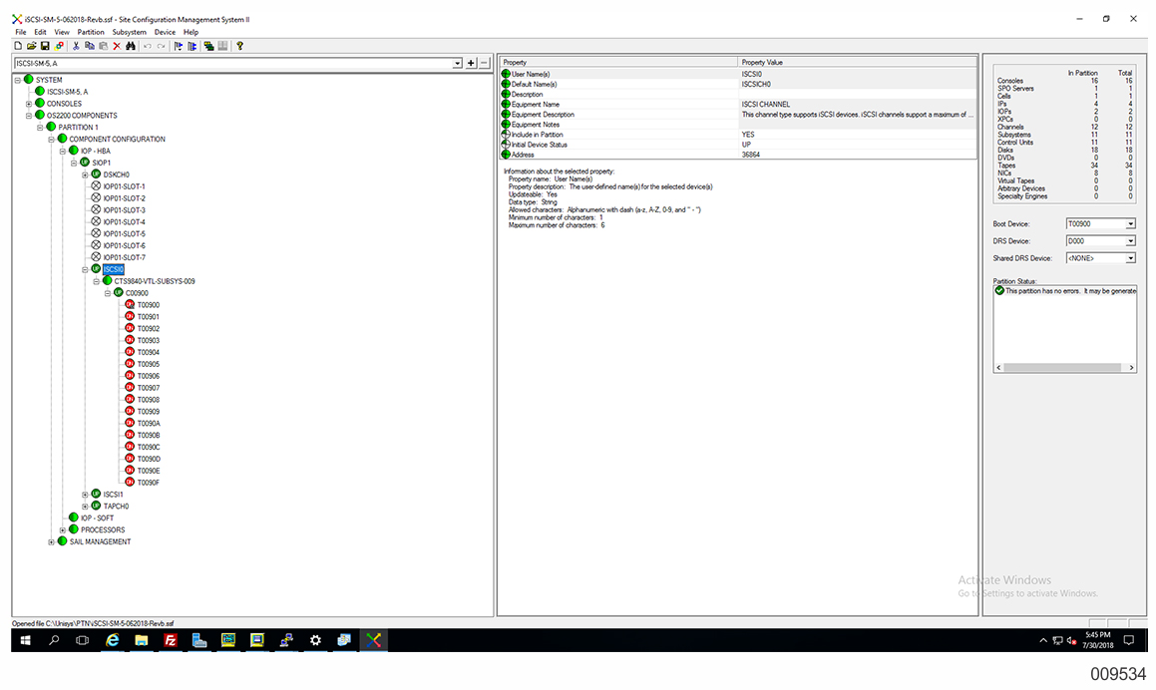Open the Settings gear in the taskbar
Viewport: 1156px width, 690px height.
coord(315,640)
